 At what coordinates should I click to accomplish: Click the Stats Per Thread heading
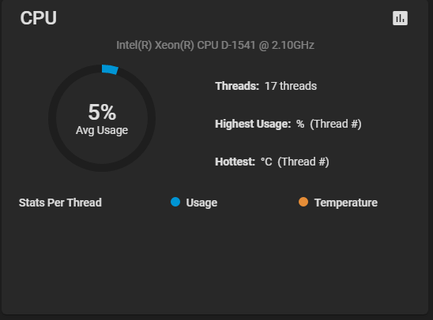[60, 203]
